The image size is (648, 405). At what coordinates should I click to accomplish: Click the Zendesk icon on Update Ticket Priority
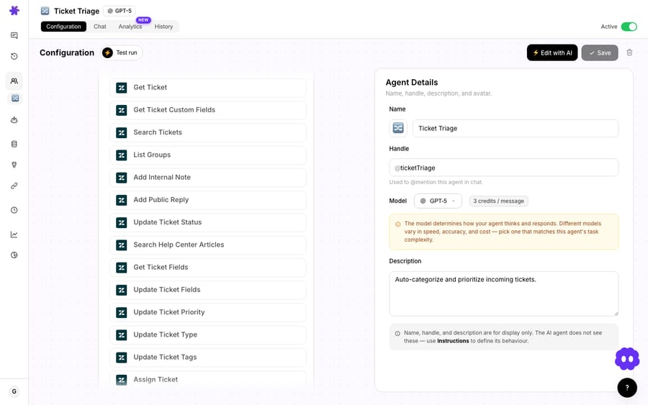click(x=122, y=312)
